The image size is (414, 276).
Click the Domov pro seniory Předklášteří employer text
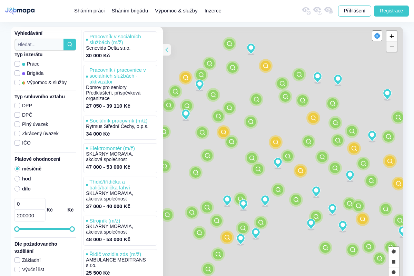tap(113, 93)
